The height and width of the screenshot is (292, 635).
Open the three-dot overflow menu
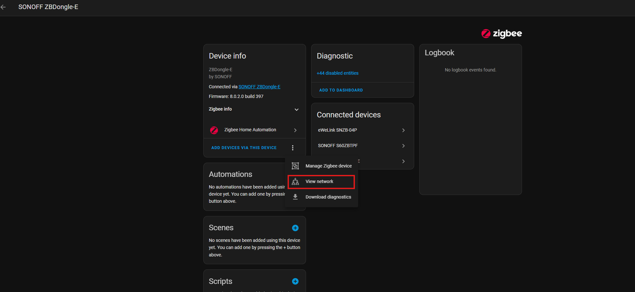(293, 147)
